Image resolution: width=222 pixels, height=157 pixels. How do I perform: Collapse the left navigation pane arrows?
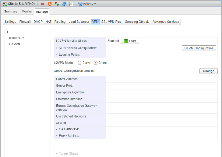6,32
